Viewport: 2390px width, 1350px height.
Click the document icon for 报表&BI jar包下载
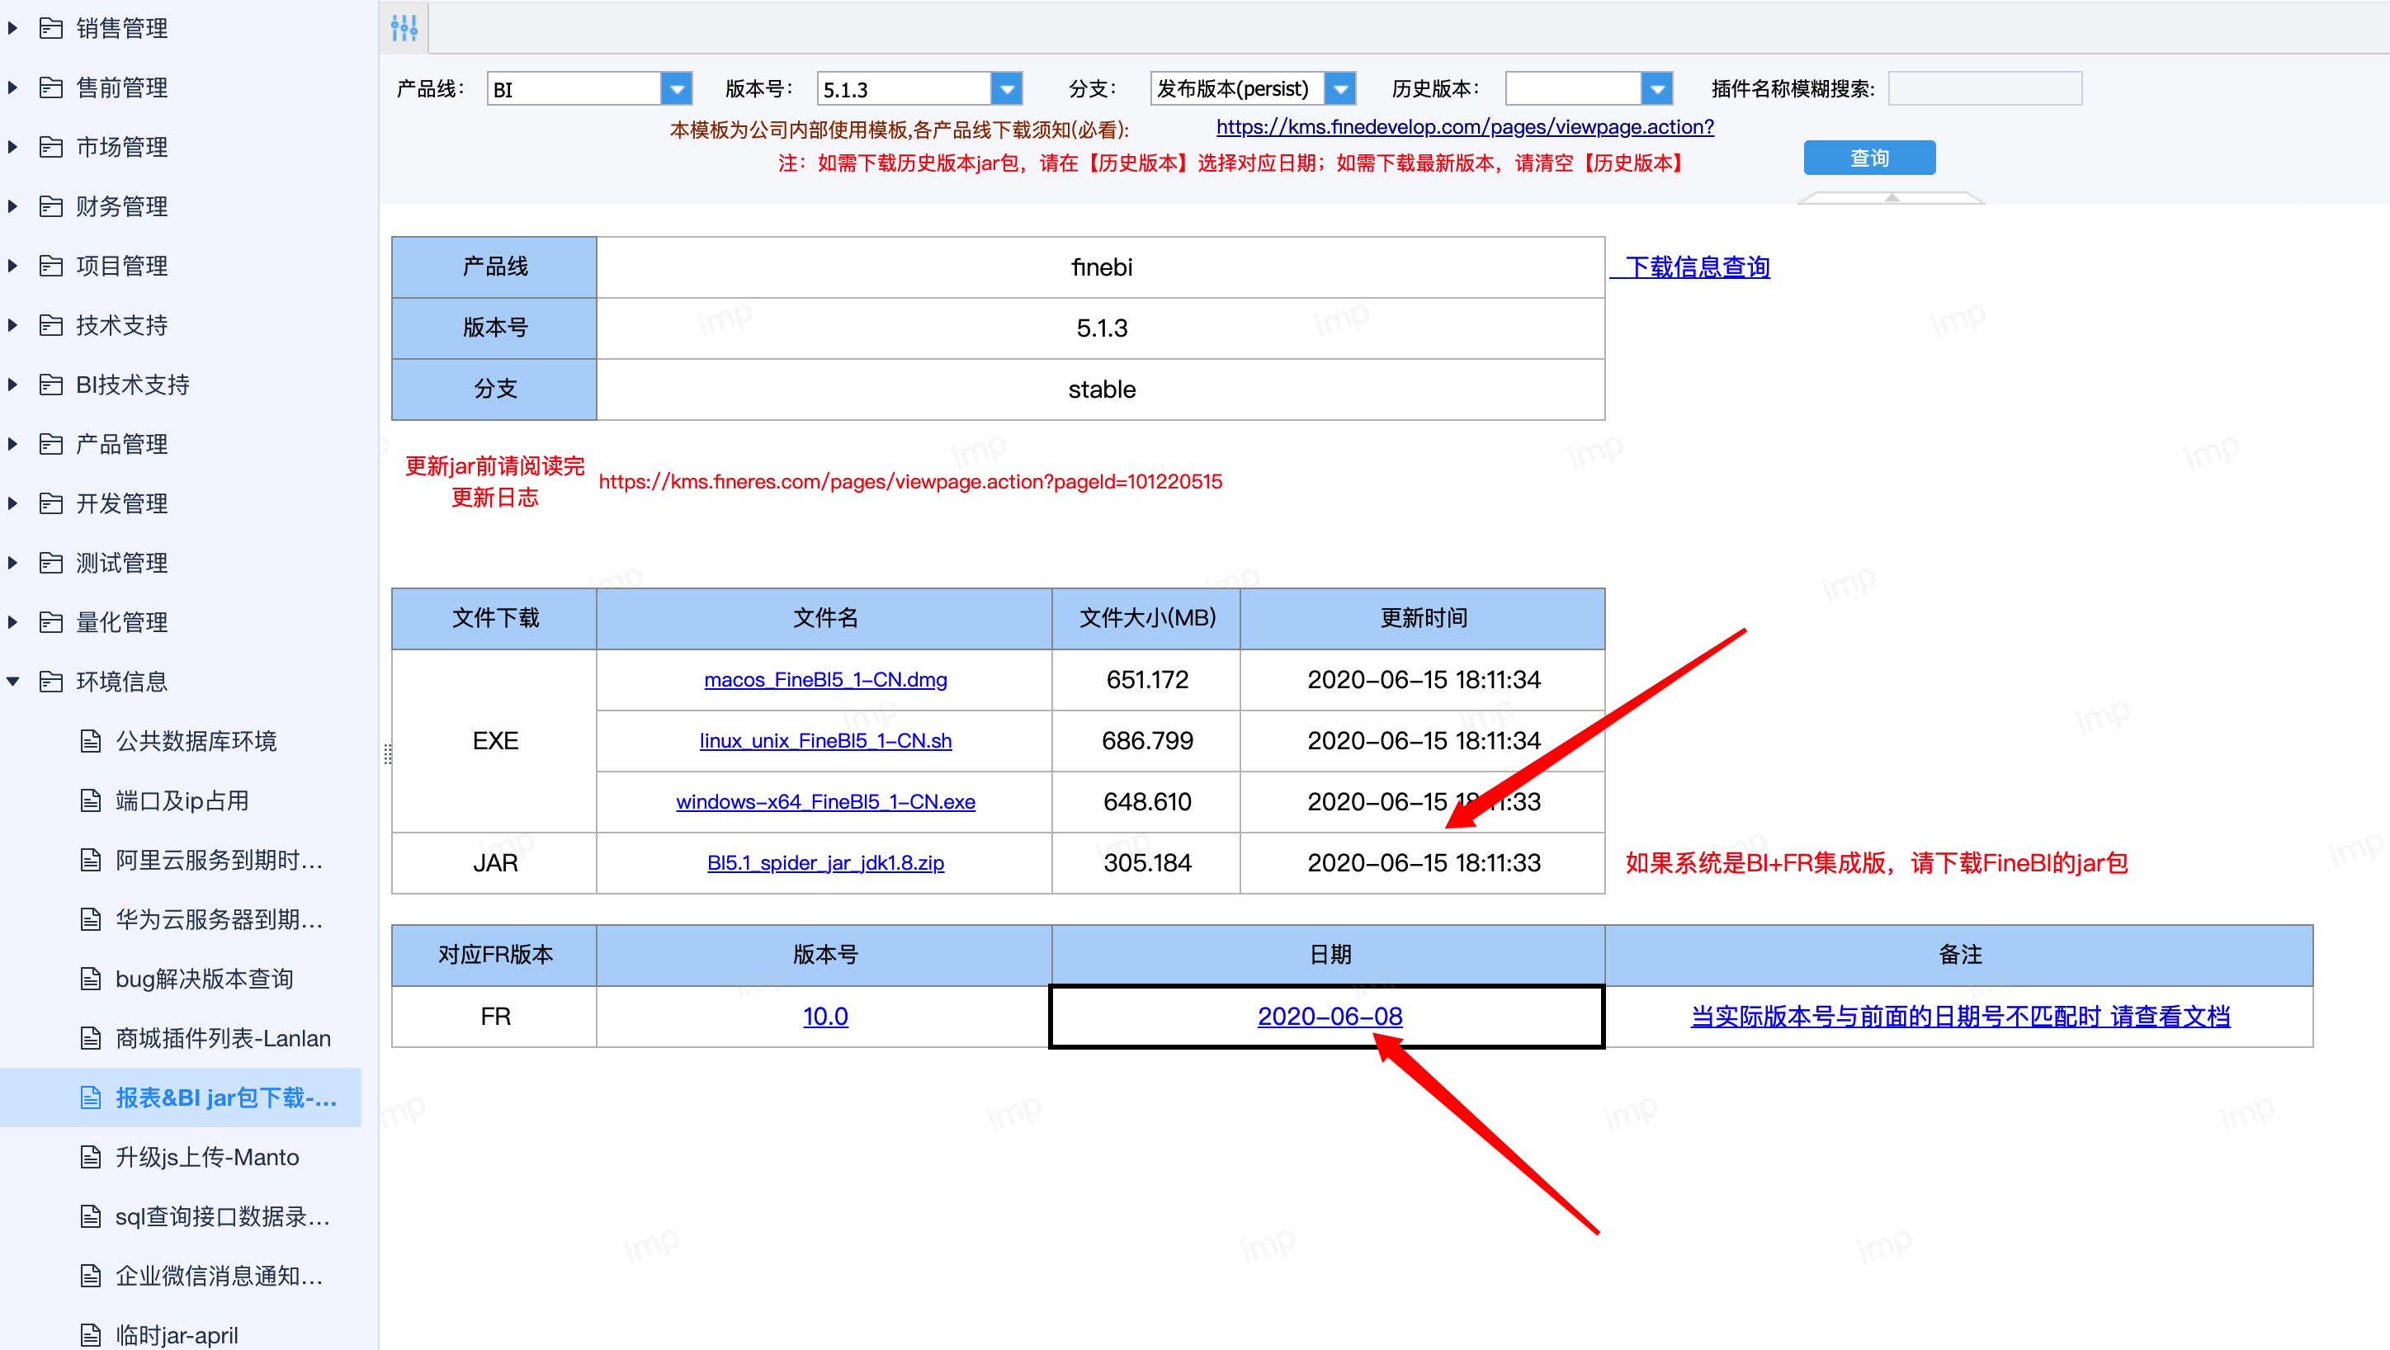(91, 1097)
